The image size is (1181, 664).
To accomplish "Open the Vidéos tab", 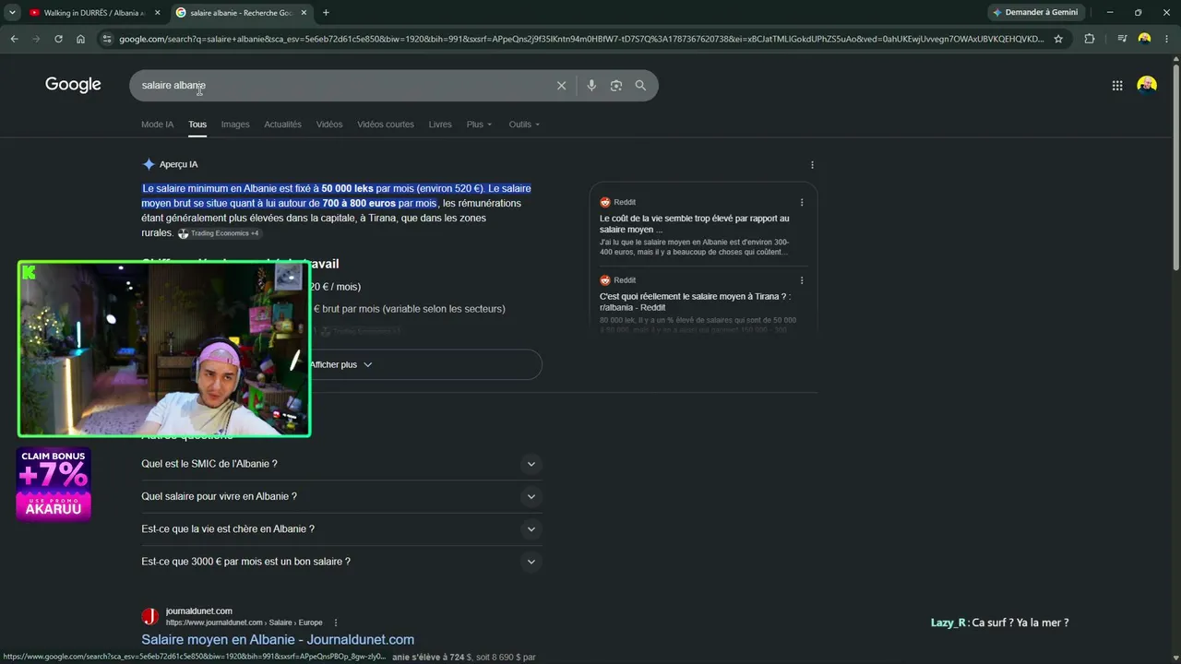I will pyautogui.click(x=329, y=125).
